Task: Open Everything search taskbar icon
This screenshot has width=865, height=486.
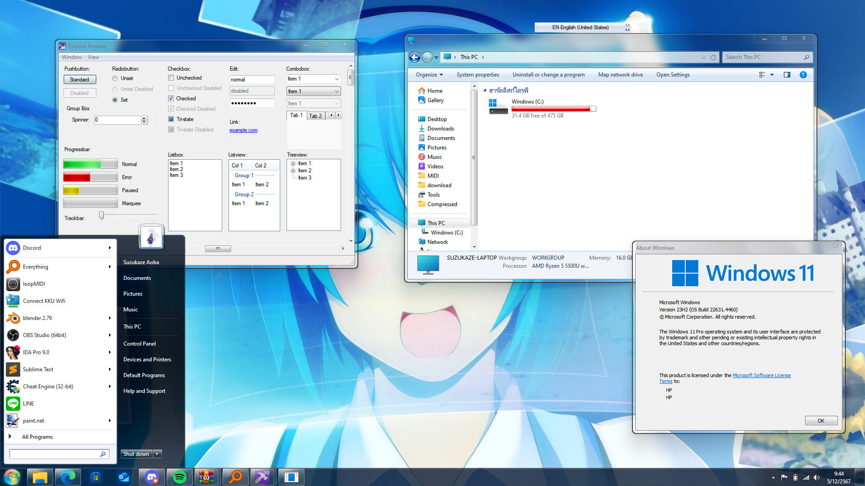Action: pyautogui.click(x=235, y=477)
